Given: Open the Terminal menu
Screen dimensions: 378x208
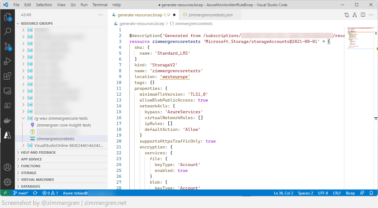Looking at the screenshot, I should pos(100,5).
